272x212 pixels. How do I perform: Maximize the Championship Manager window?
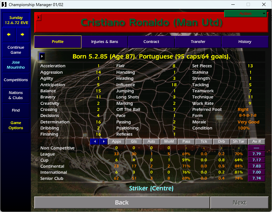(248, 4)
